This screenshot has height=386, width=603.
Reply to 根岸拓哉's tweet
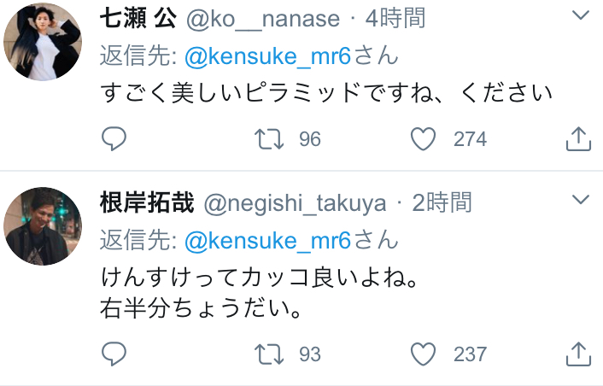coord(114,354)
